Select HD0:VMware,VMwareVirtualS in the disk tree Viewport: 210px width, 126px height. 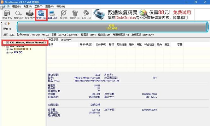click(x=28, y=43)
